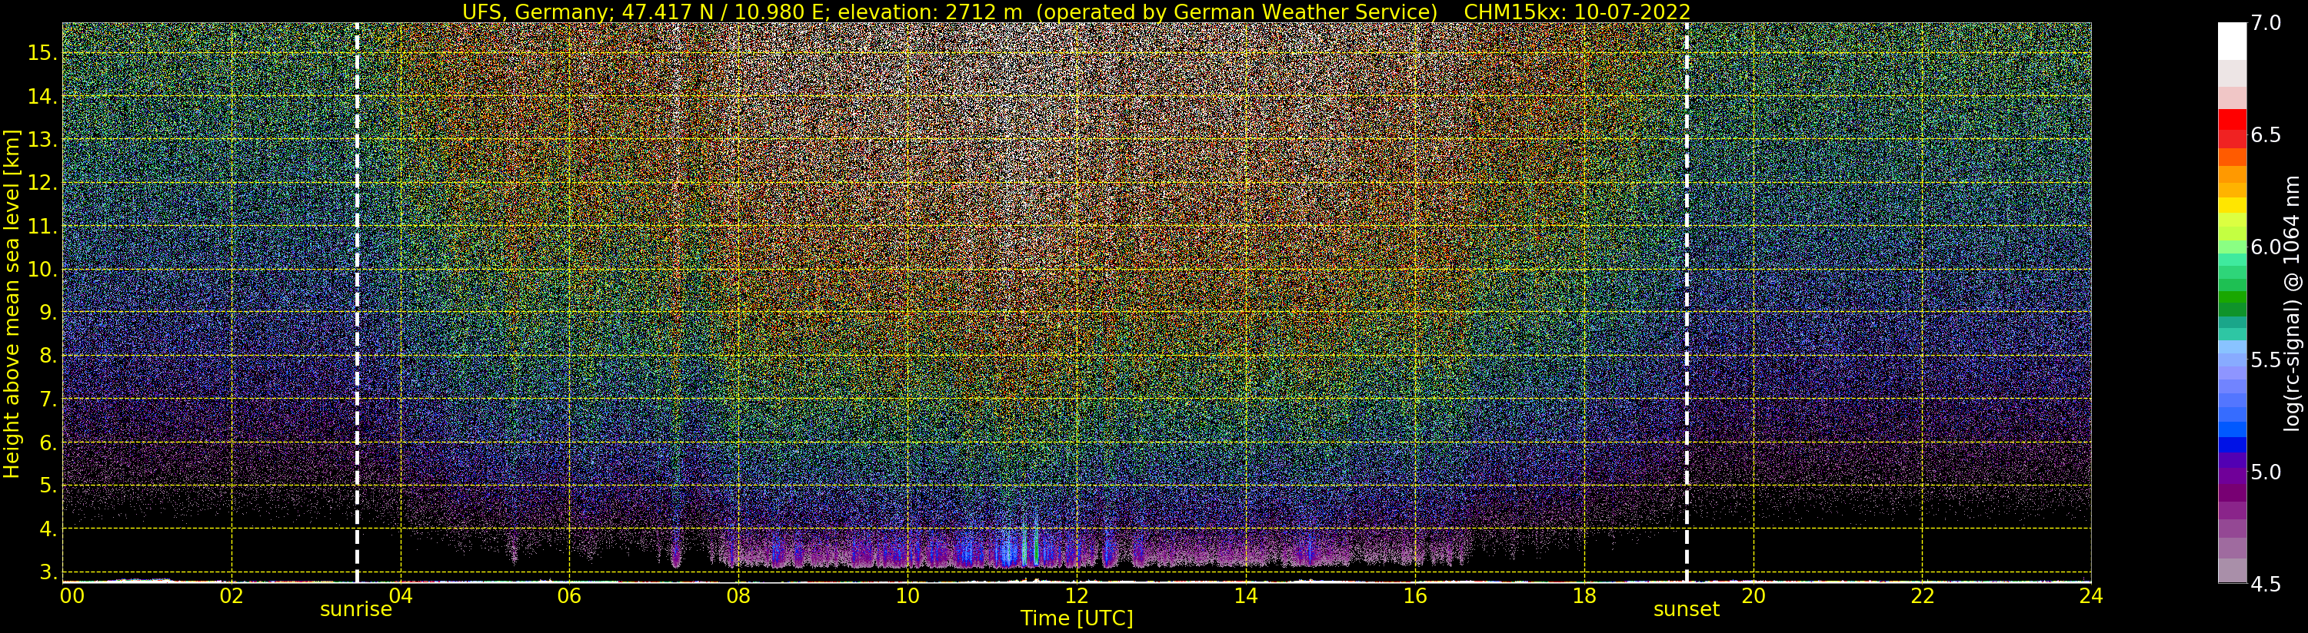This screenshot has width=2308, height=633.
Task: Click the time axis tick '10'
Action: (907, 596)
